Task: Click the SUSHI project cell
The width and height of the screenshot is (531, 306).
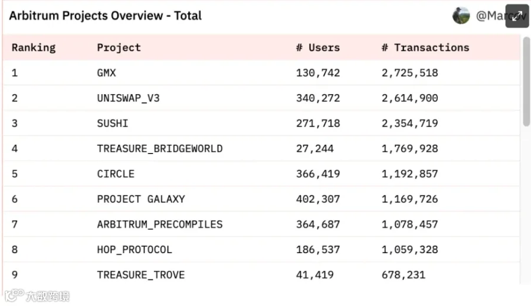Action: point(112,124)
